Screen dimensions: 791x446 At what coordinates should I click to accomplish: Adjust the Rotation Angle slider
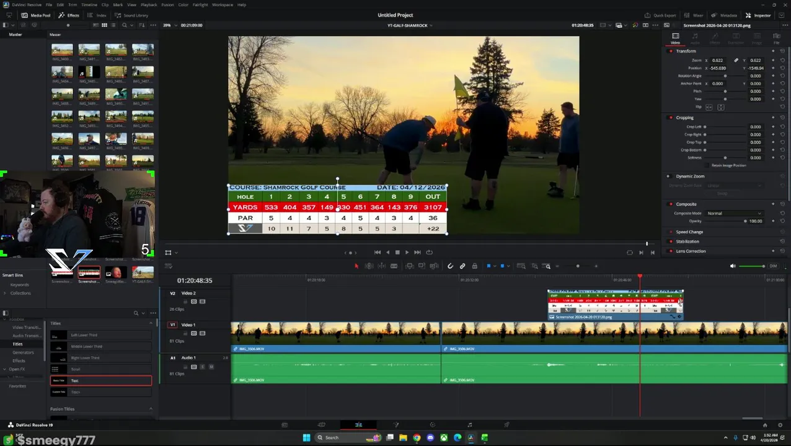tap(725, 76)
